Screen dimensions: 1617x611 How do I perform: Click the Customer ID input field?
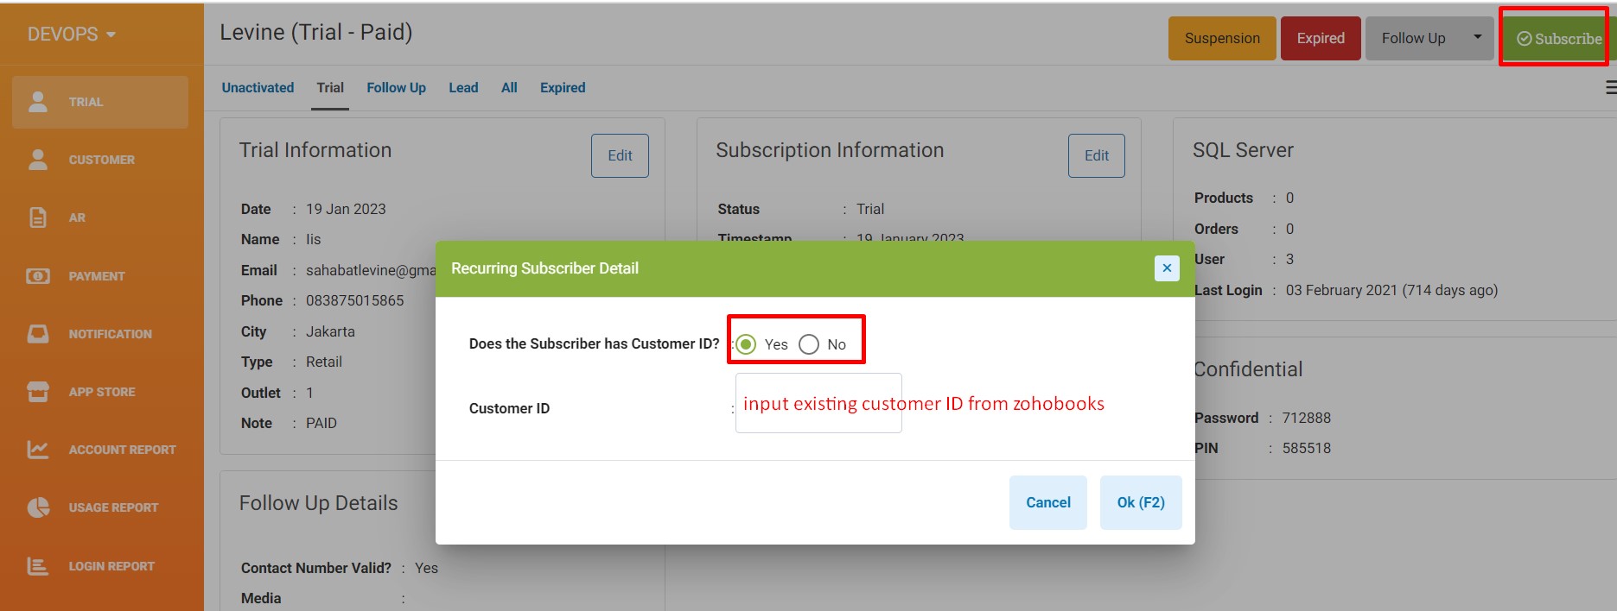pyautogui.click(x=818, y=403)
